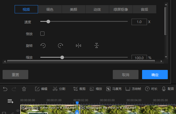
Task: Click horizontal scrollbar thumb in panel
Action: coord(81,61)
